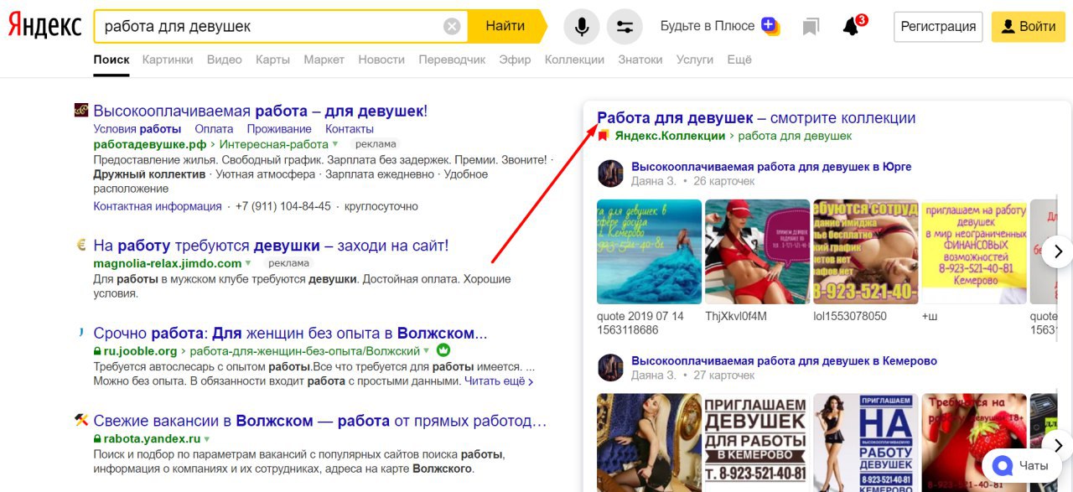Open notifications bell icon
This screenshot has width=1073, height=492.
(853, 25)
